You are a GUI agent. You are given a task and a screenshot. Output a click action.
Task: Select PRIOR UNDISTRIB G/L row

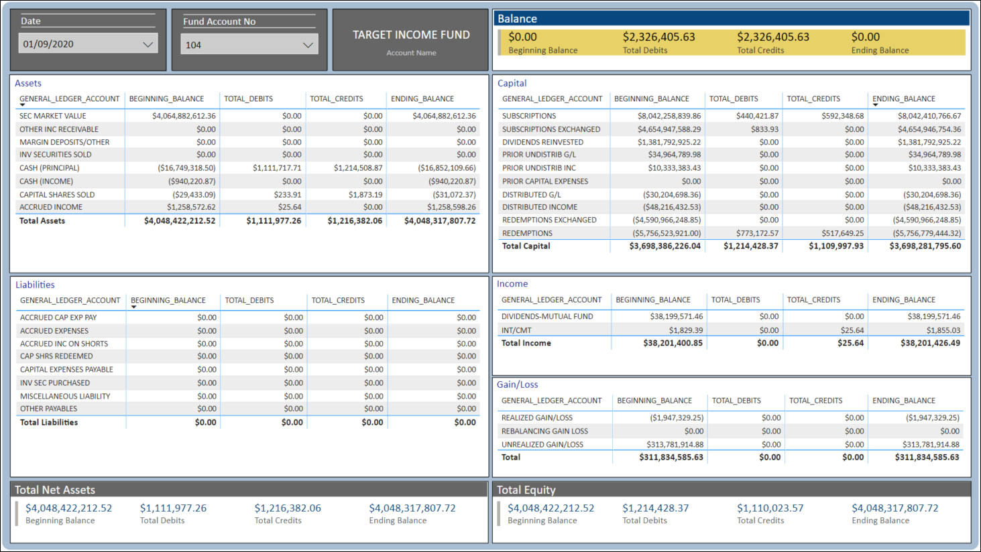(732, 155)
